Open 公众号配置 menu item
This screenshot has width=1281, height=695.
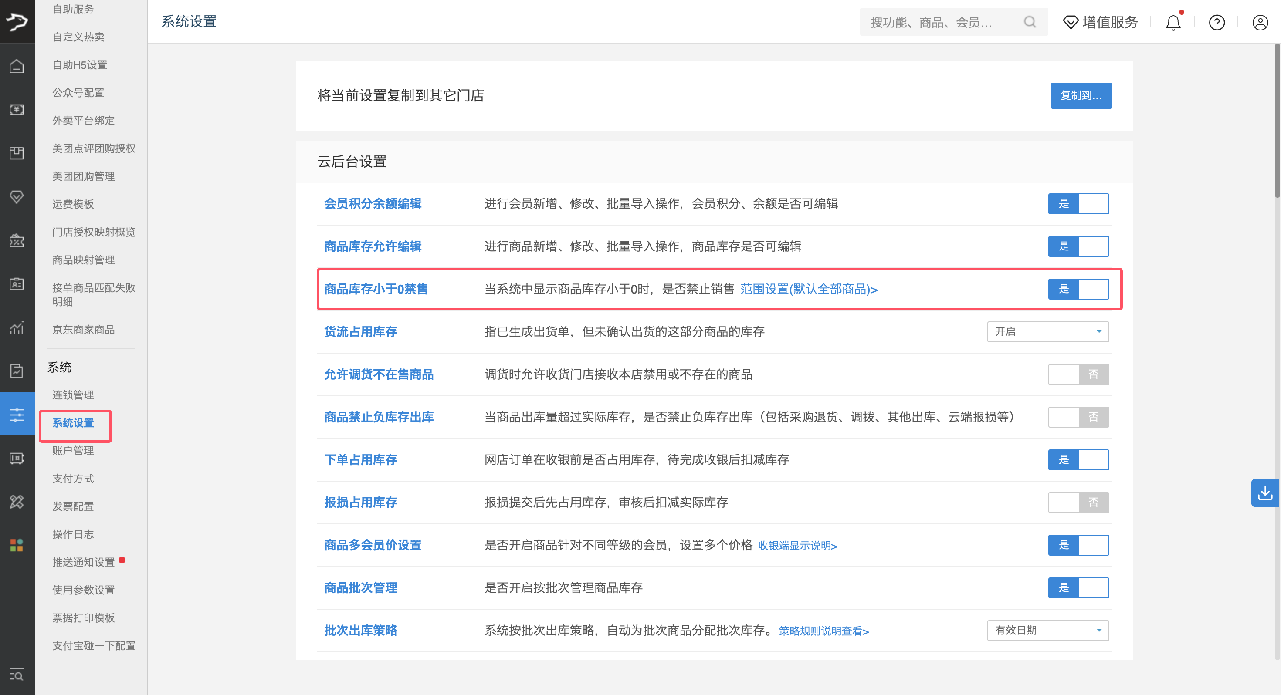[78, 92]
